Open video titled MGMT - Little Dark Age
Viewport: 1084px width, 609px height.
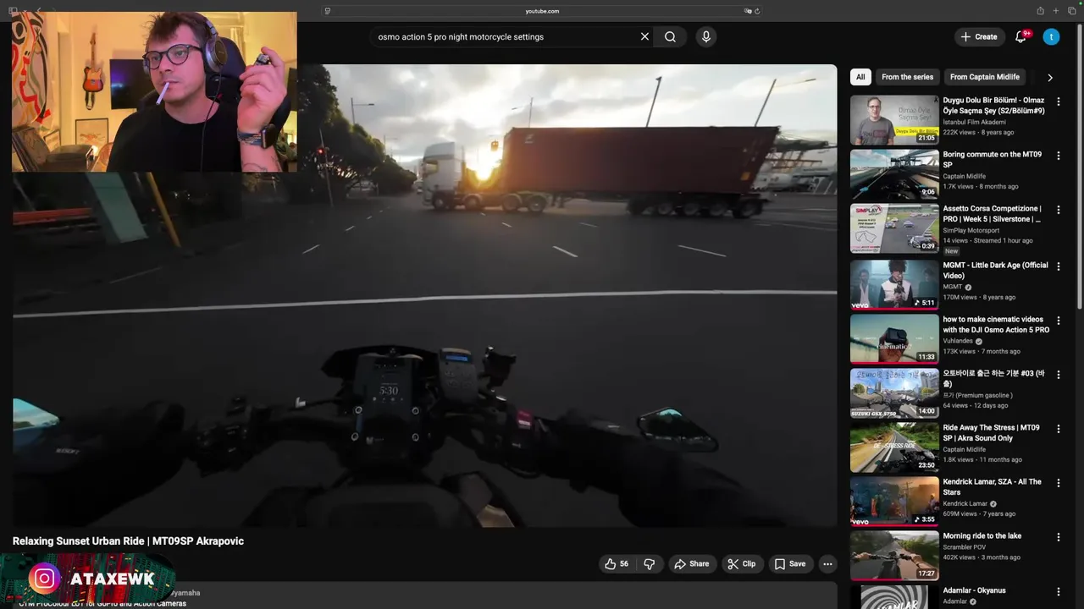pyautogui.click(x=995, y=271)
